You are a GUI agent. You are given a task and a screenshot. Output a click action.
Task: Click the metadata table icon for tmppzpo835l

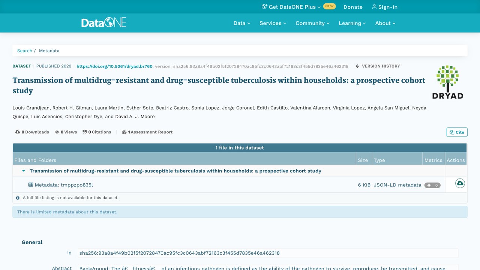31,185
